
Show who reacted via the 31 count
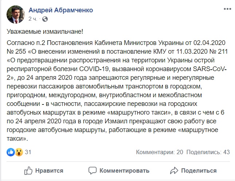28,152
